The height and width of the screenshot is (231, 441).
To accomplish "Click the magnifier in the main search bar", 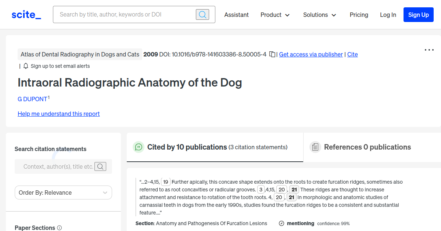I will pyautogui.click(x=202, y=14).
